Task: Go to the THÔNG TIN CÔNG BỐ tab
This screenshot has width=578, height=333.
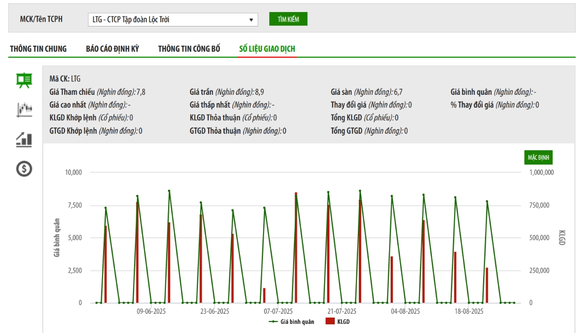Action: point(189,49)
